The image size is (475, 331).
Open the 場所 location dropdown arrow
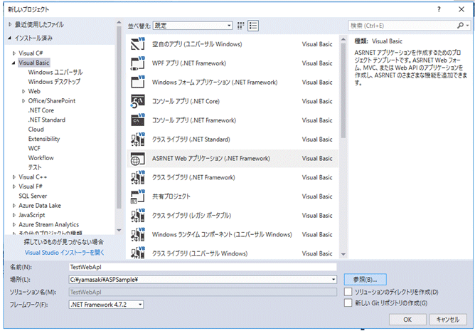point(333,280)
